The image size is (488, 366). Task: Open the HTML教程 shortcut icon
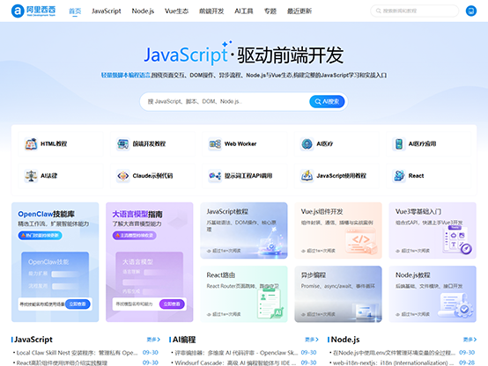(x=31, y=144)
